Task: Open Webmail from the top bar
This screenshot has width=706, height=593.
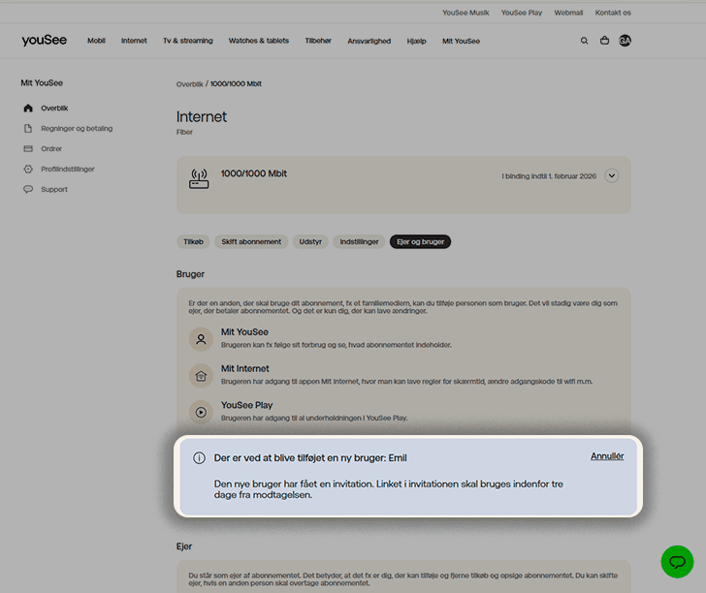Action: point(567,13)
